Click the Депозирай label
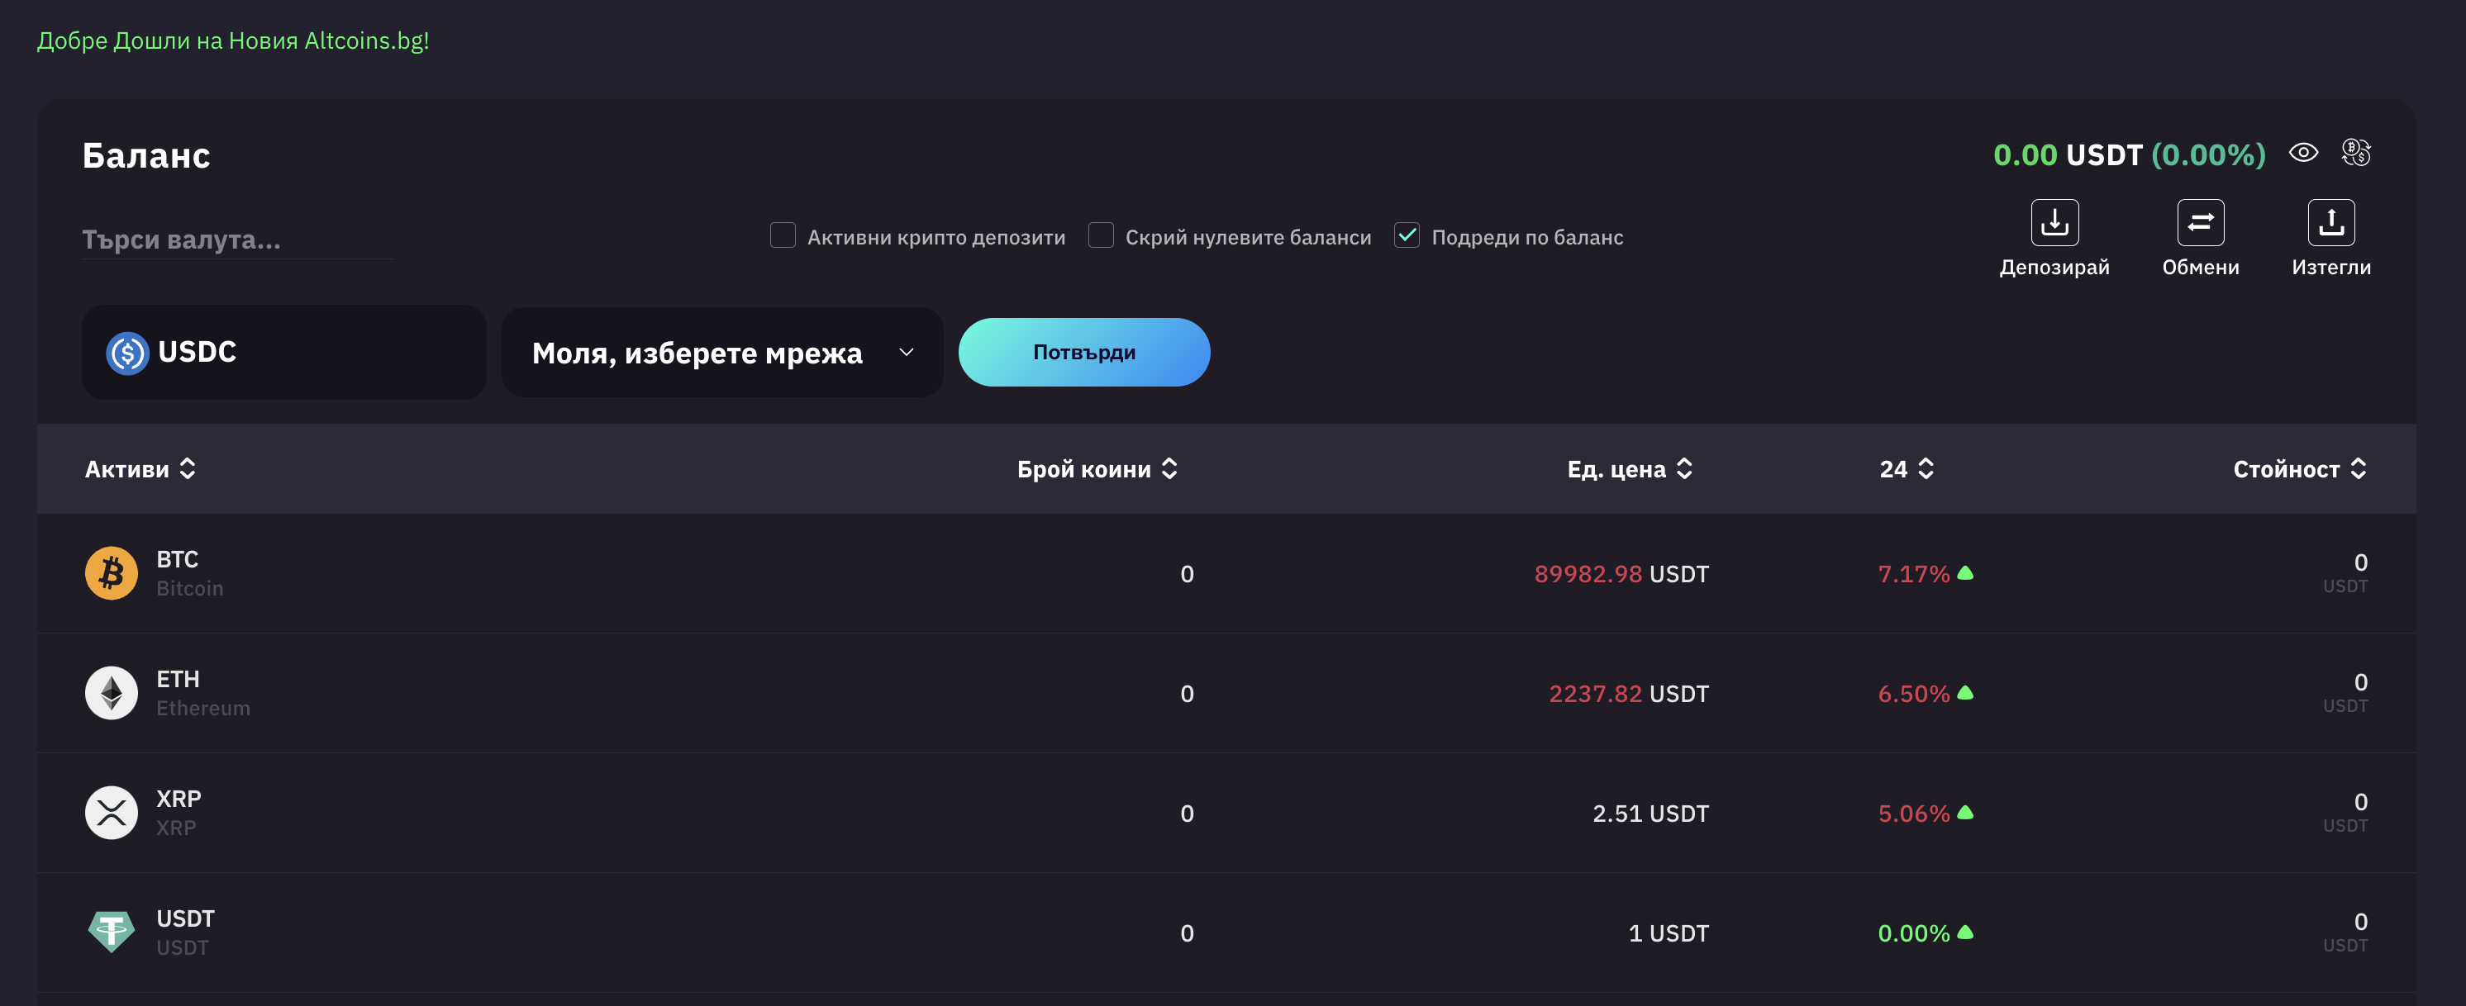The image size is (2466, 1006). 2054,267
